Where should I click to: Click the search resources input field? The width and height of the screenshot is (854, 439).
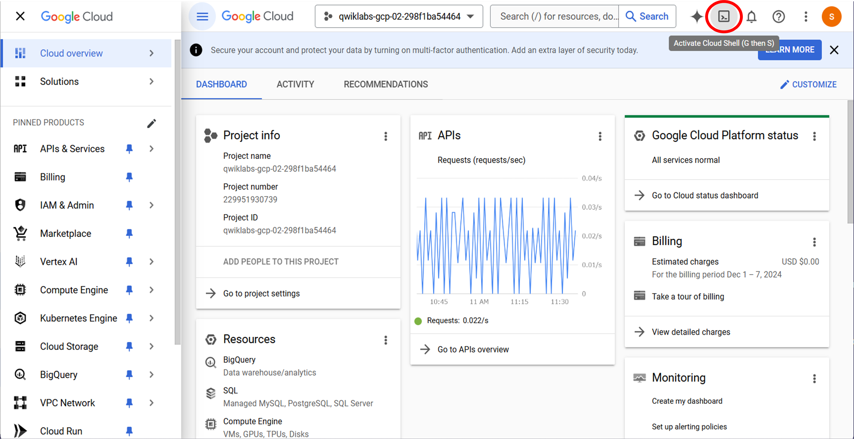pyautogui.click(x=554, y=16)
